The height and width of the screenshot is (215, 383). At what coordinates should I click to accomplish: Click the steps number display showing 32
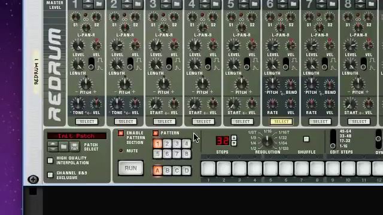pyautogui.click(x=223, y=141)
